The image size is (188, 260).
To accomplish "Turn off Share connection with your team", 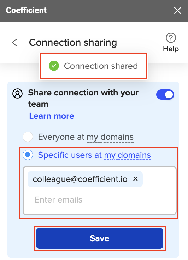I will [165, 94].
